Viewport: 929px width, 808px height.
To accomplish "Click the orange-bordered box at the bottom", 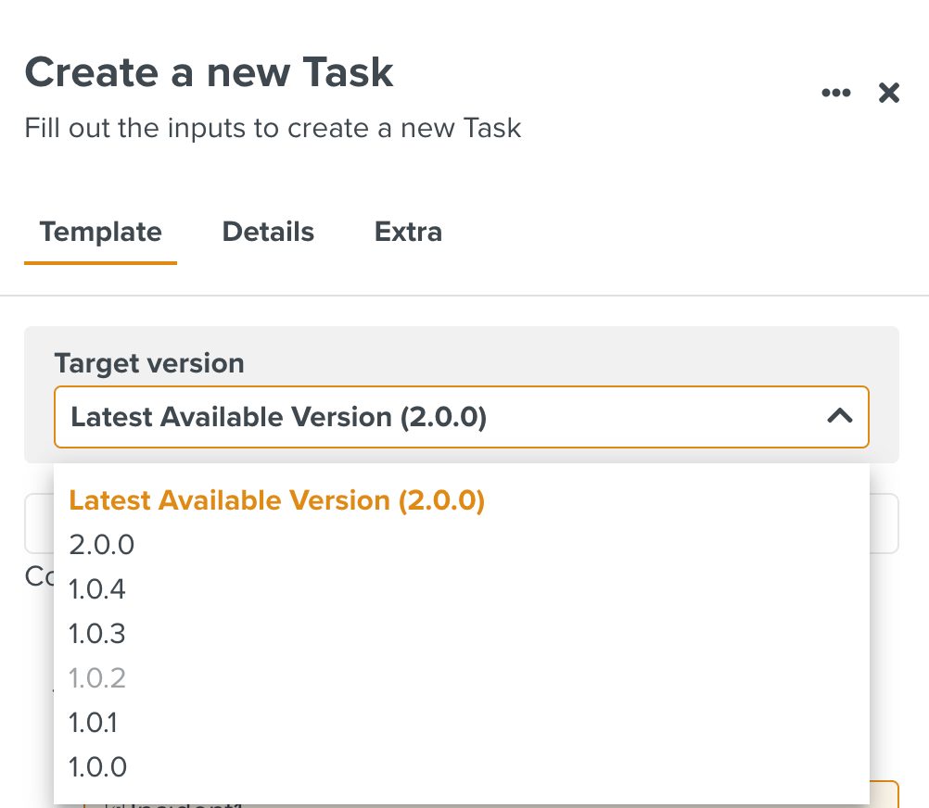I will click(x=884, y=794).
